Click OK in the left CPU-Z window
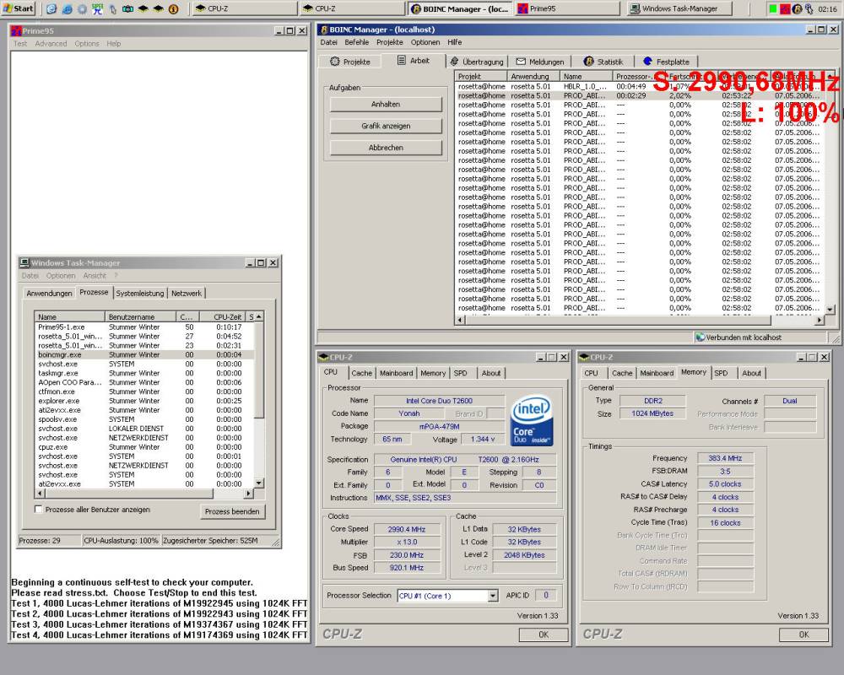This screenshot has height=675, width=844. click(544, 634)
